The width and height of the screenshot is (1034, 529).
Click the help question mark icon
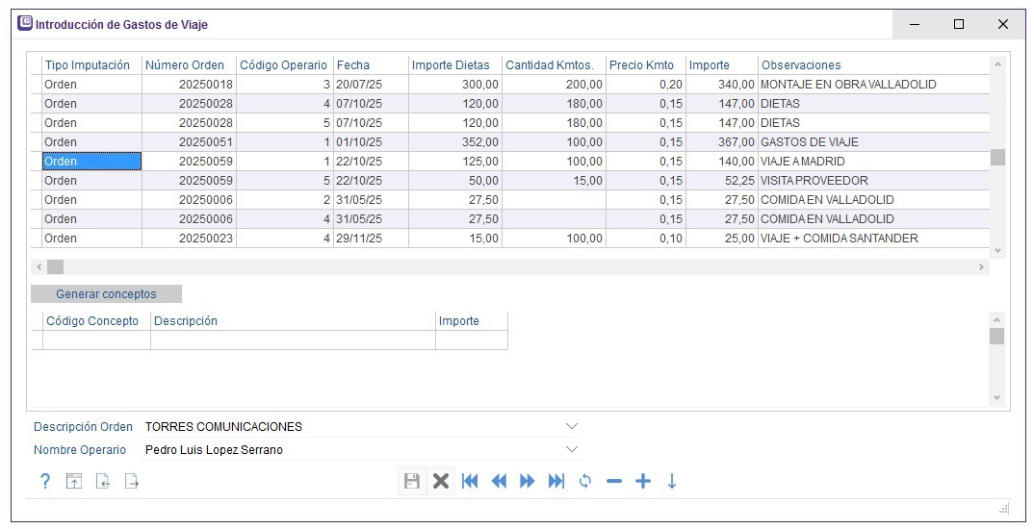[x=44, y=482]
